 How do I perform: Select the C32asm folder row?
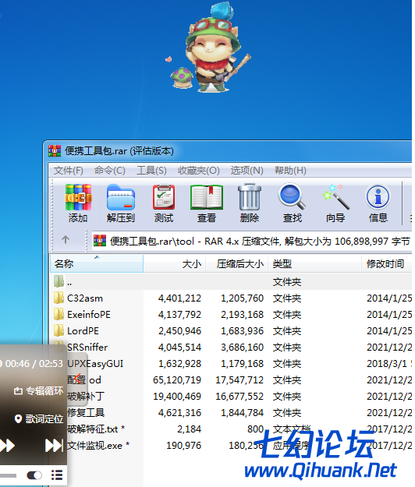[231, 298]
